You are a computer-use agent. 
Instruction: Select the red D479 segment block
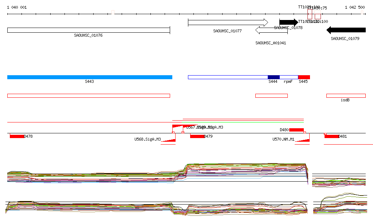coord(197,136)
